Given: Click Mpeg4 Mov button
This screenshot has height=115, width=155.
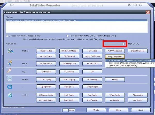Looking at the screenshot, I should pyautogui.click(x=46, y=87).
